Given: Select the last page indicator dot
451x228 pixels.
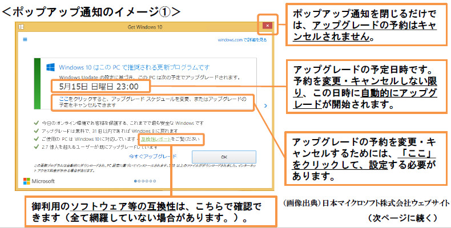Looking at the screenshot, I should coord(155,181).
